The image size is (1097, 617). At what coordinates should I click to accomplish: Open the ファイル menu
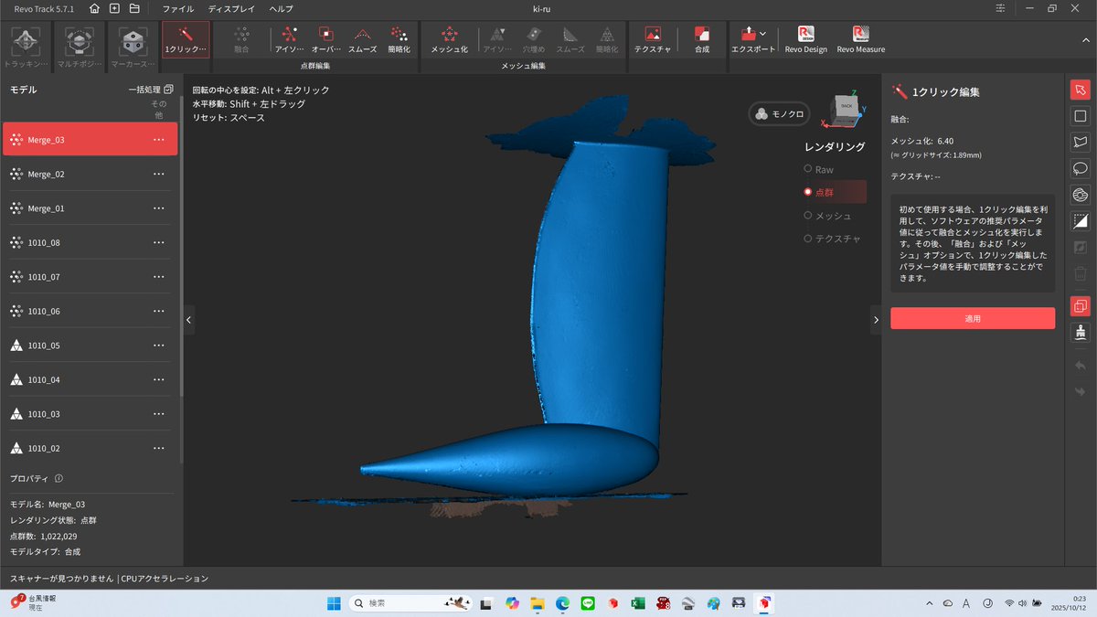(x=178, y=8)
